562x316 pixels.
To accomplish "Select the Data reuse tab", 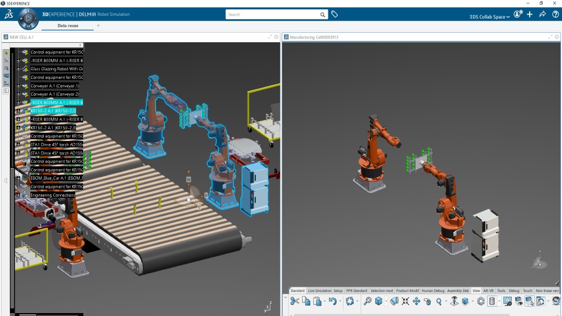I will coord(68,26).
